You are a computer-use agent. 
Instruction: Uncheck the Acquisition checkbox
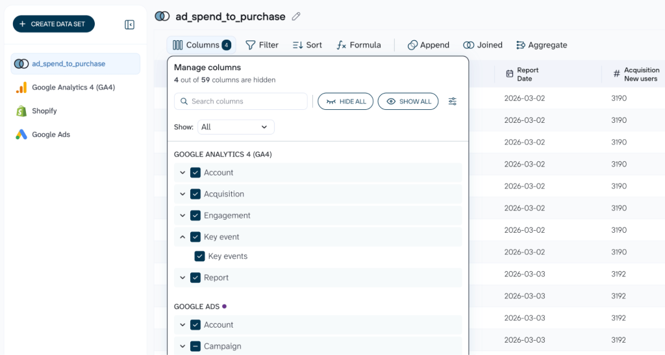[x=195, y=194]
